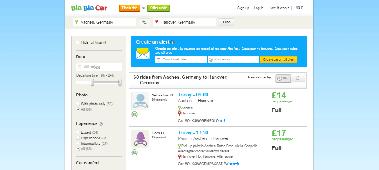The width and height of the screenshot is (379, 170).
Task: Click the Find search button
Action: click(227, 22)
